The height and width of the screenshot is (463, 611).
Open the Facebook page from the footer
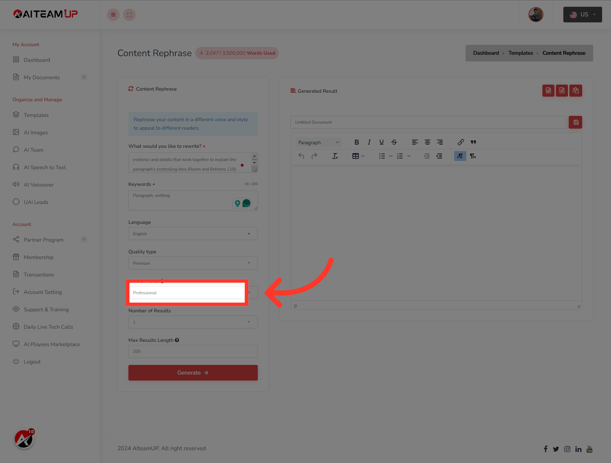tap(546, 449)
